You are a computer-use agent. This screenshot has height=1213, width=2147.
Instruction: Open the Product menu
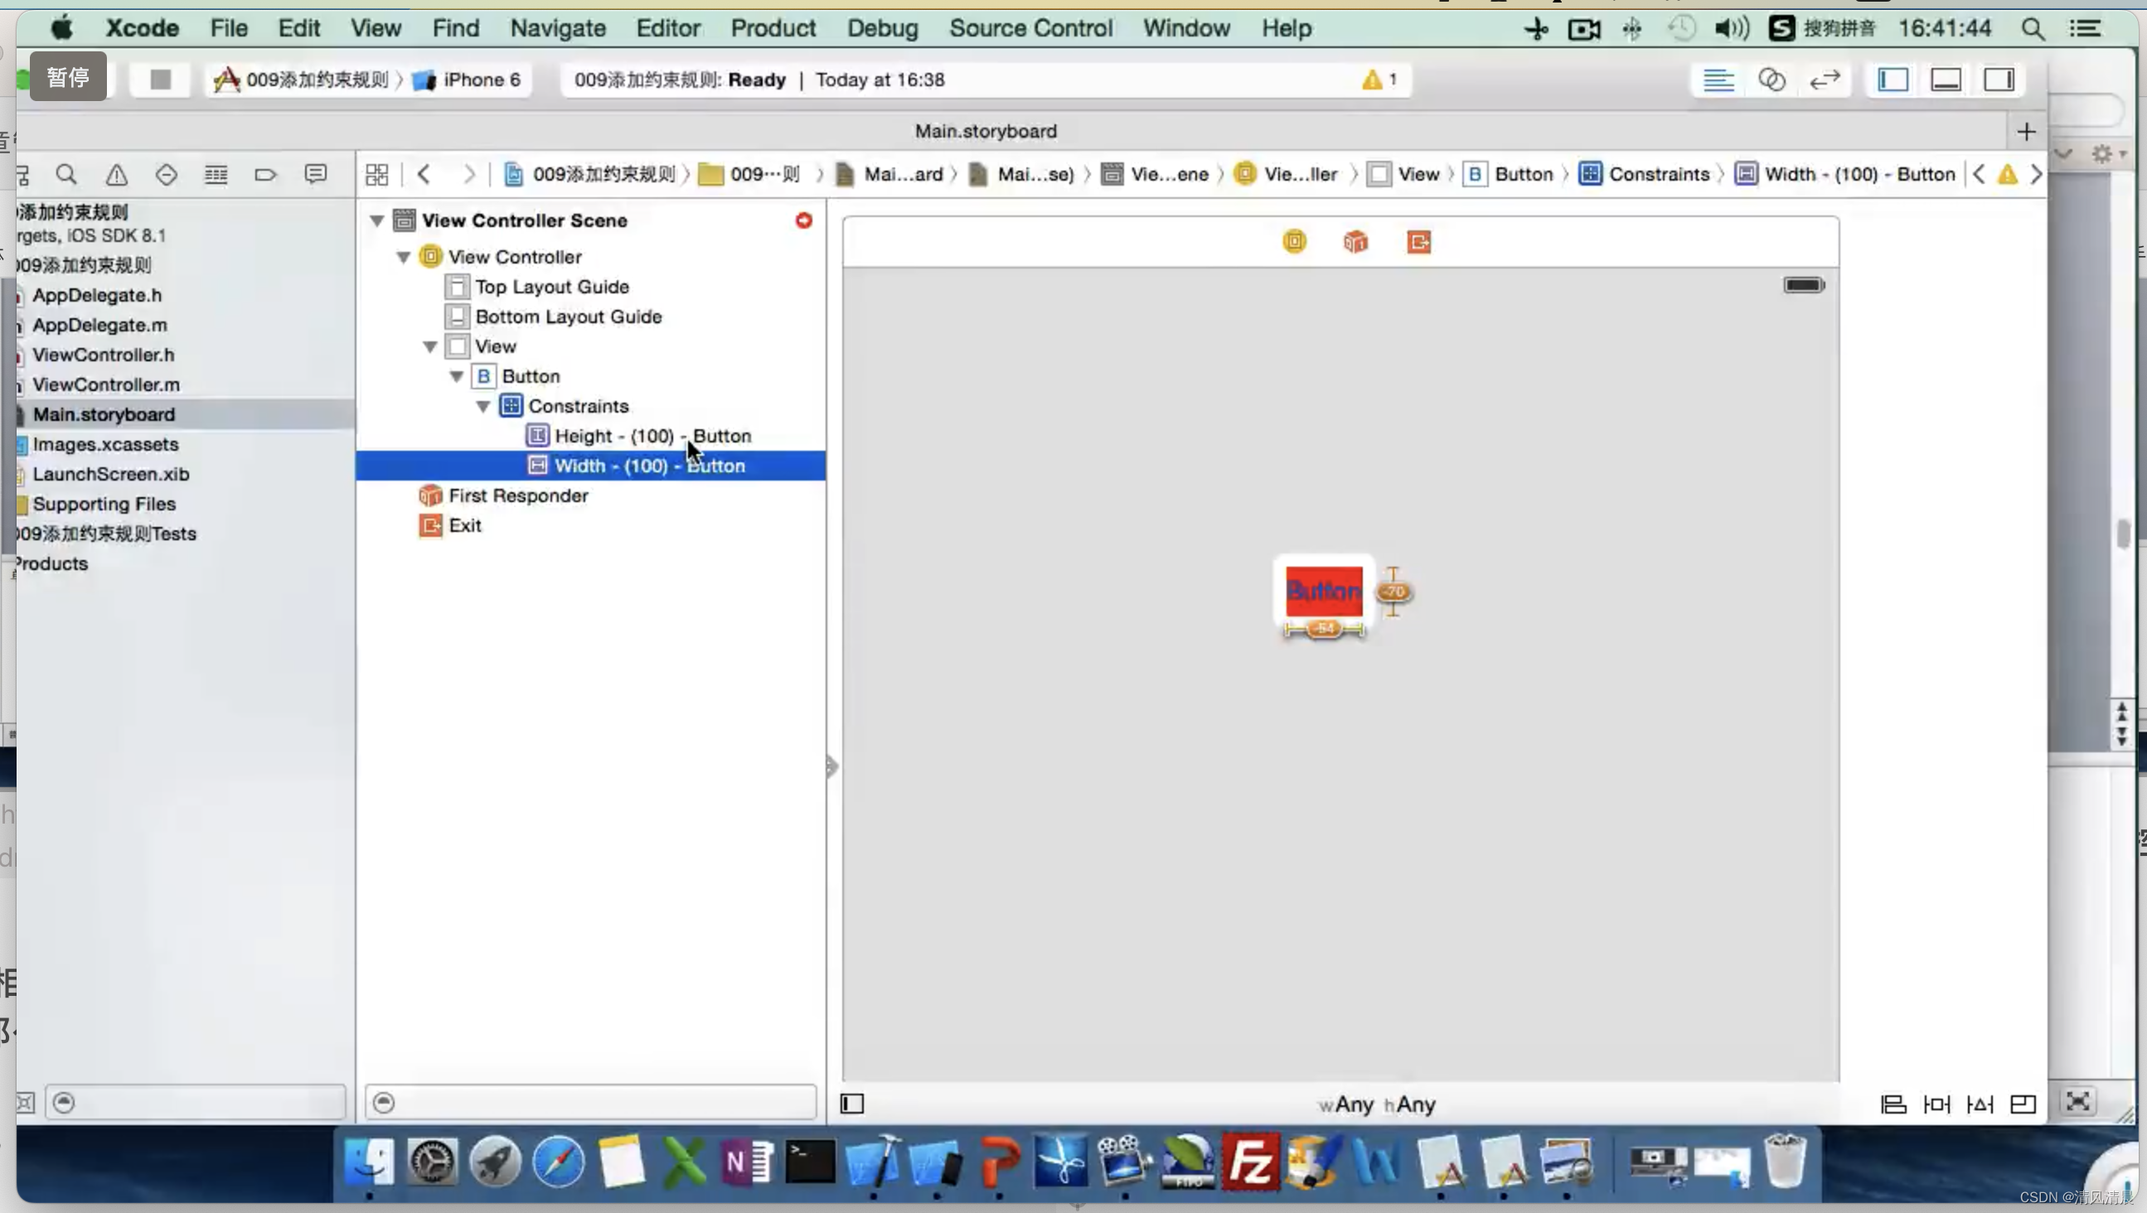pos(773,28)
